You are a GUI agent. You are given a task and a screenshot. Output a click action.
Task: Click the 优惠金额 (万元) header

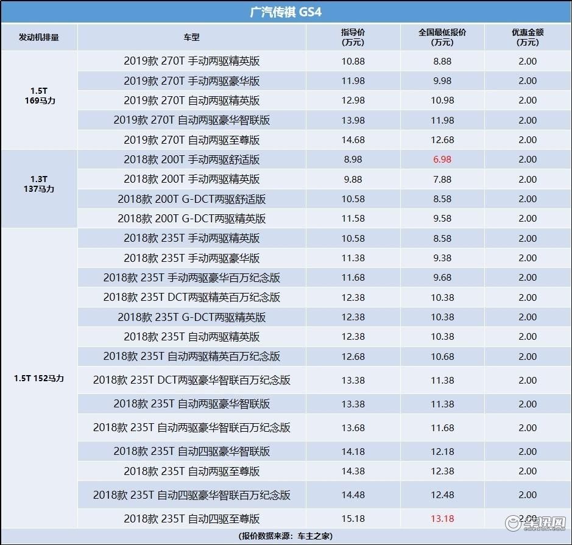pyautogui.click(x=528, y=37)
